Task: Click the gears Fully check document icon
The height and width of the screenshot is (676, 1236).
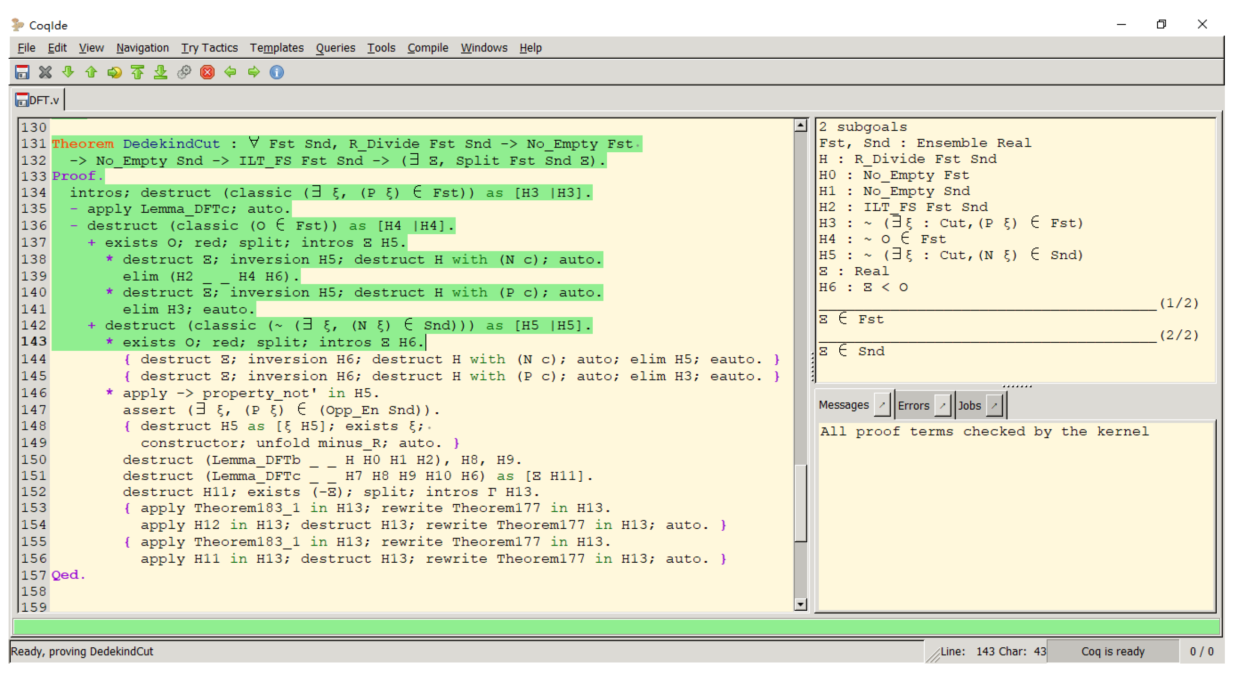Action: click(184, 72)
